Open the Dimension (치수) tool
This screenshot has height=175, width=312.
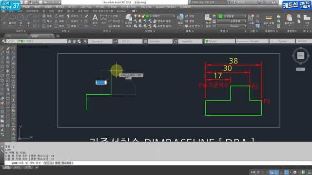pos(103,19)
